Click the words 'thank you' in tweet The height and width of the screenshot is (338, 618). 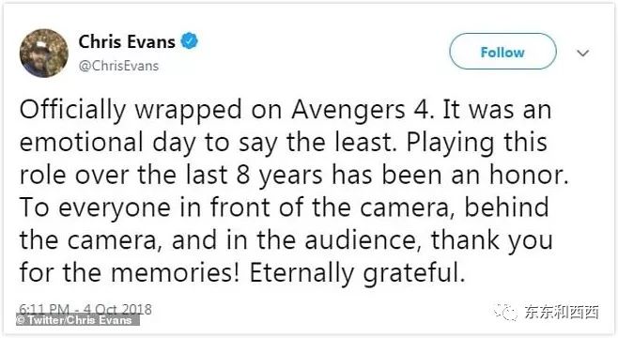491,240
